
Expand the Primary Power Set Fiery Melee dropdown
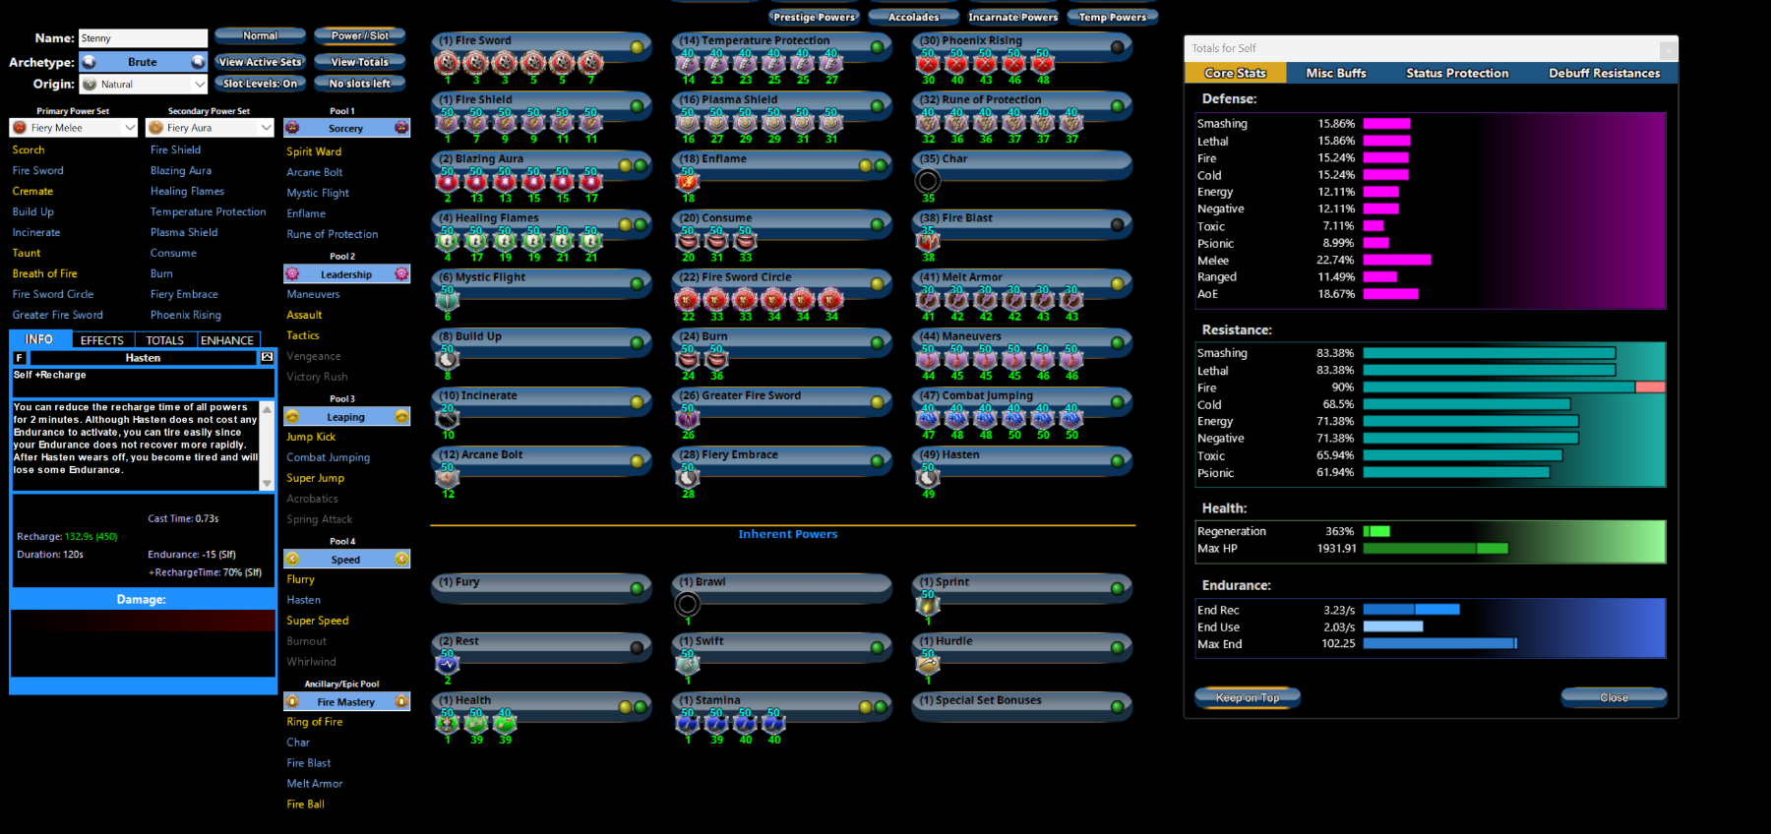pyautogui.click(x=73, y=127)
